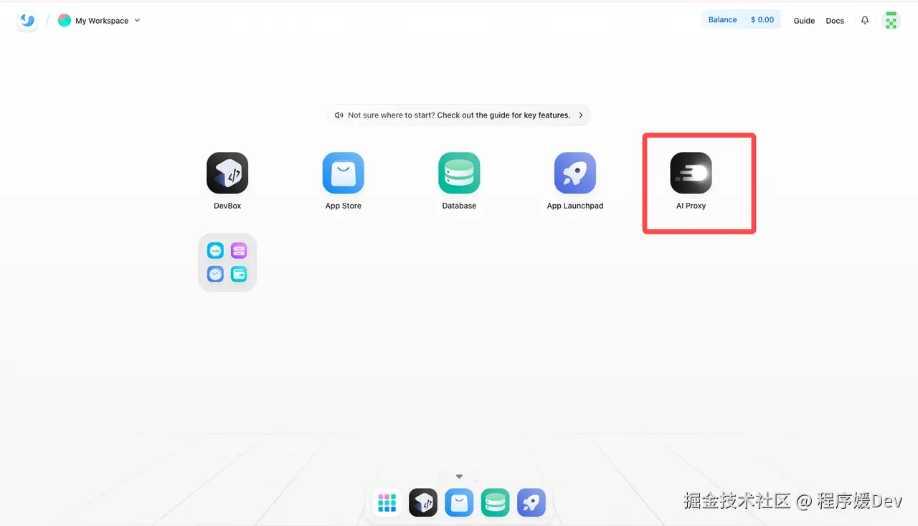Click the Sealos logo in the top-left corner
This screenshot has width=918, height=526.
point(27,20)
